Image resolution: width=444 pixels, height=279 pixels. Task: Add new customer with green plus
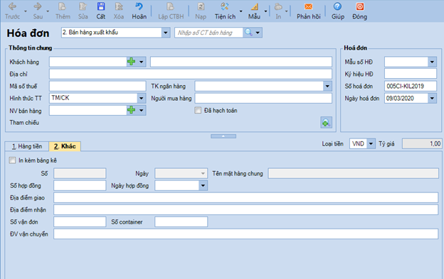click(x=131, y=62)
